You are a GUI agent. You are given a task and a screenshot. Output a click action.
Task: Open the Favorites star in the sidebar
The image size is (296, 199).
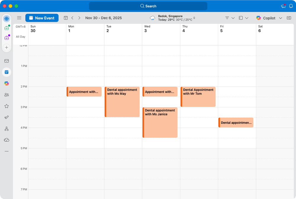click(7, 106)
